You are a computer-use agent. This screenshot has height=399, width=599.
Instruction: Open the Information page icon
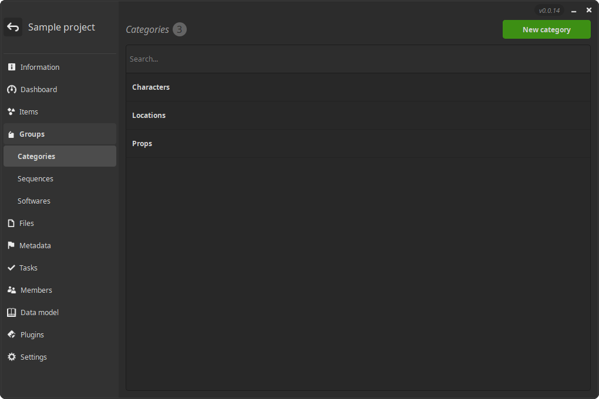[11, 67]
